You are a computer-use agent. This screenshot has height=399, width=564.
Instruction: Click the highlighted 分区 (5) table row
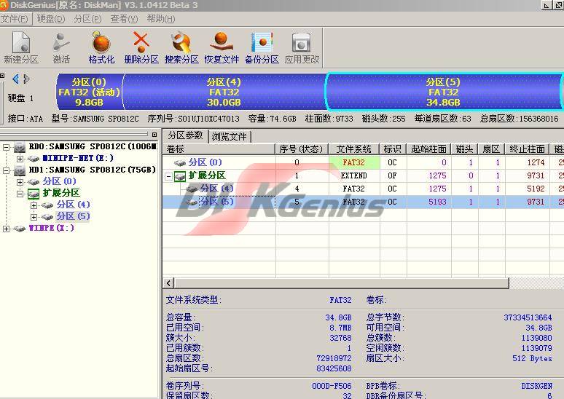364,202
